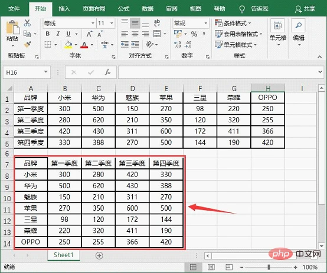
Task: Click the zoom slider handle
Action: coord(269,267)
